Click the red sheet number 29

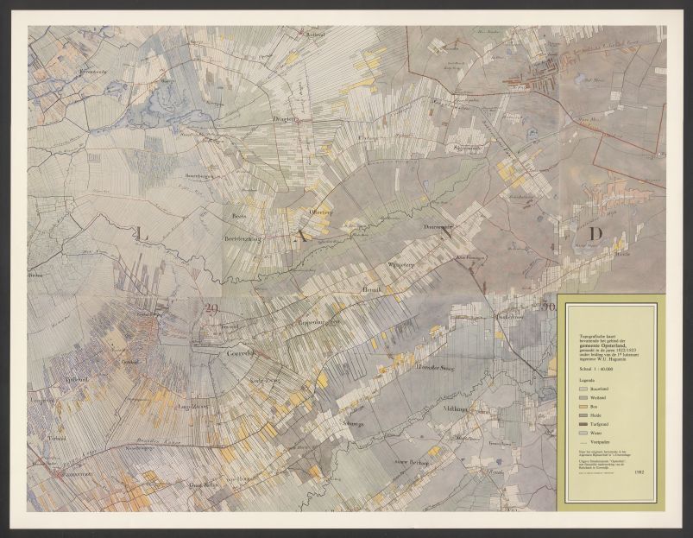(x=211, y=307)
